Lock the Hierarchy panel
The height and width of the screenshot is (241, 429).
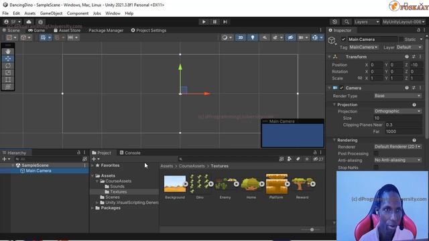pos(78,153)
